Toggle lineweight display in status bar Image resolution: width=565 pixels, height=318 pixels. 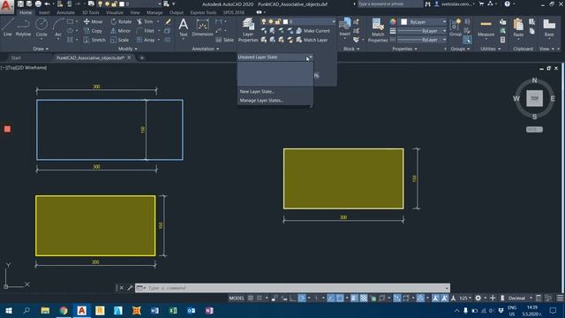(x=355, y=299)
